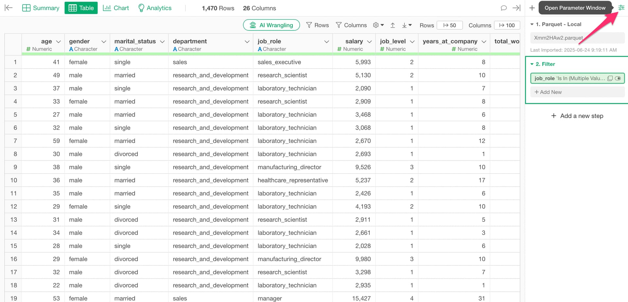Click Numeric type icon under years_at_company
Viewport: 628px width, 302px height.
[x=454, y=49]
